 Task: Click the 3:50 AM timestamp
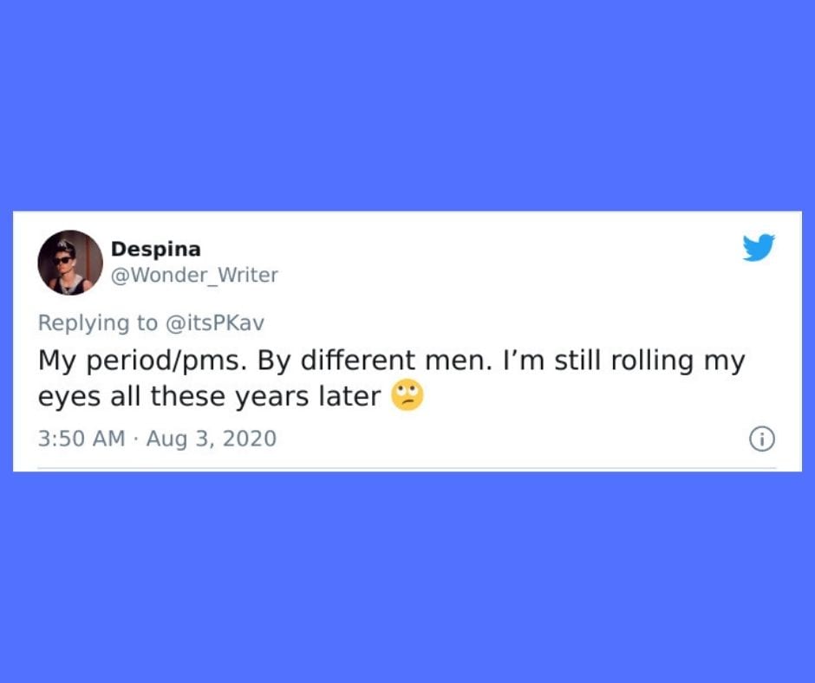pos(81,439)
